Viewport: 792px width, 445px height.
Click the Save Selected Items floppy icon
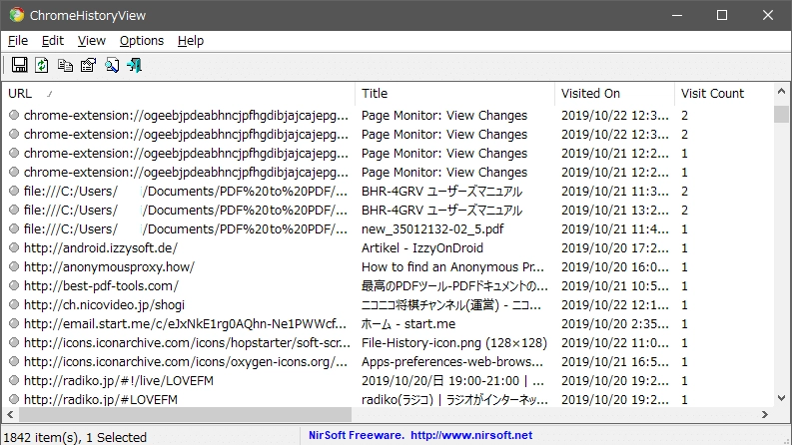[x=20, y=65]
